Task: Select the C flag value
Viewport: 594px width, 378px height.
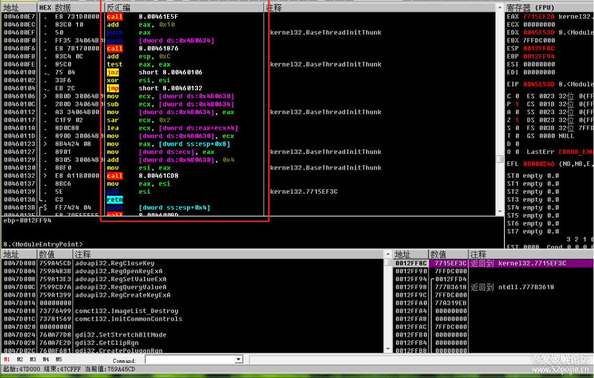Action: pos(516,96)
